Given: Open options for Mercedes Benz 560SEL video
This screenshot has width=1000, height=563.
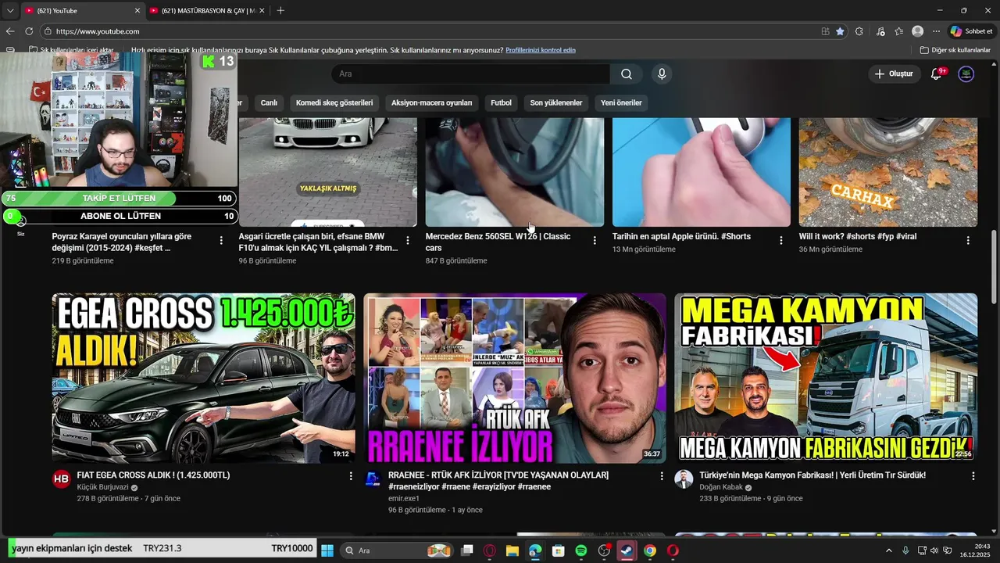Looking at the screenshot, I should (x=595, y=241).
